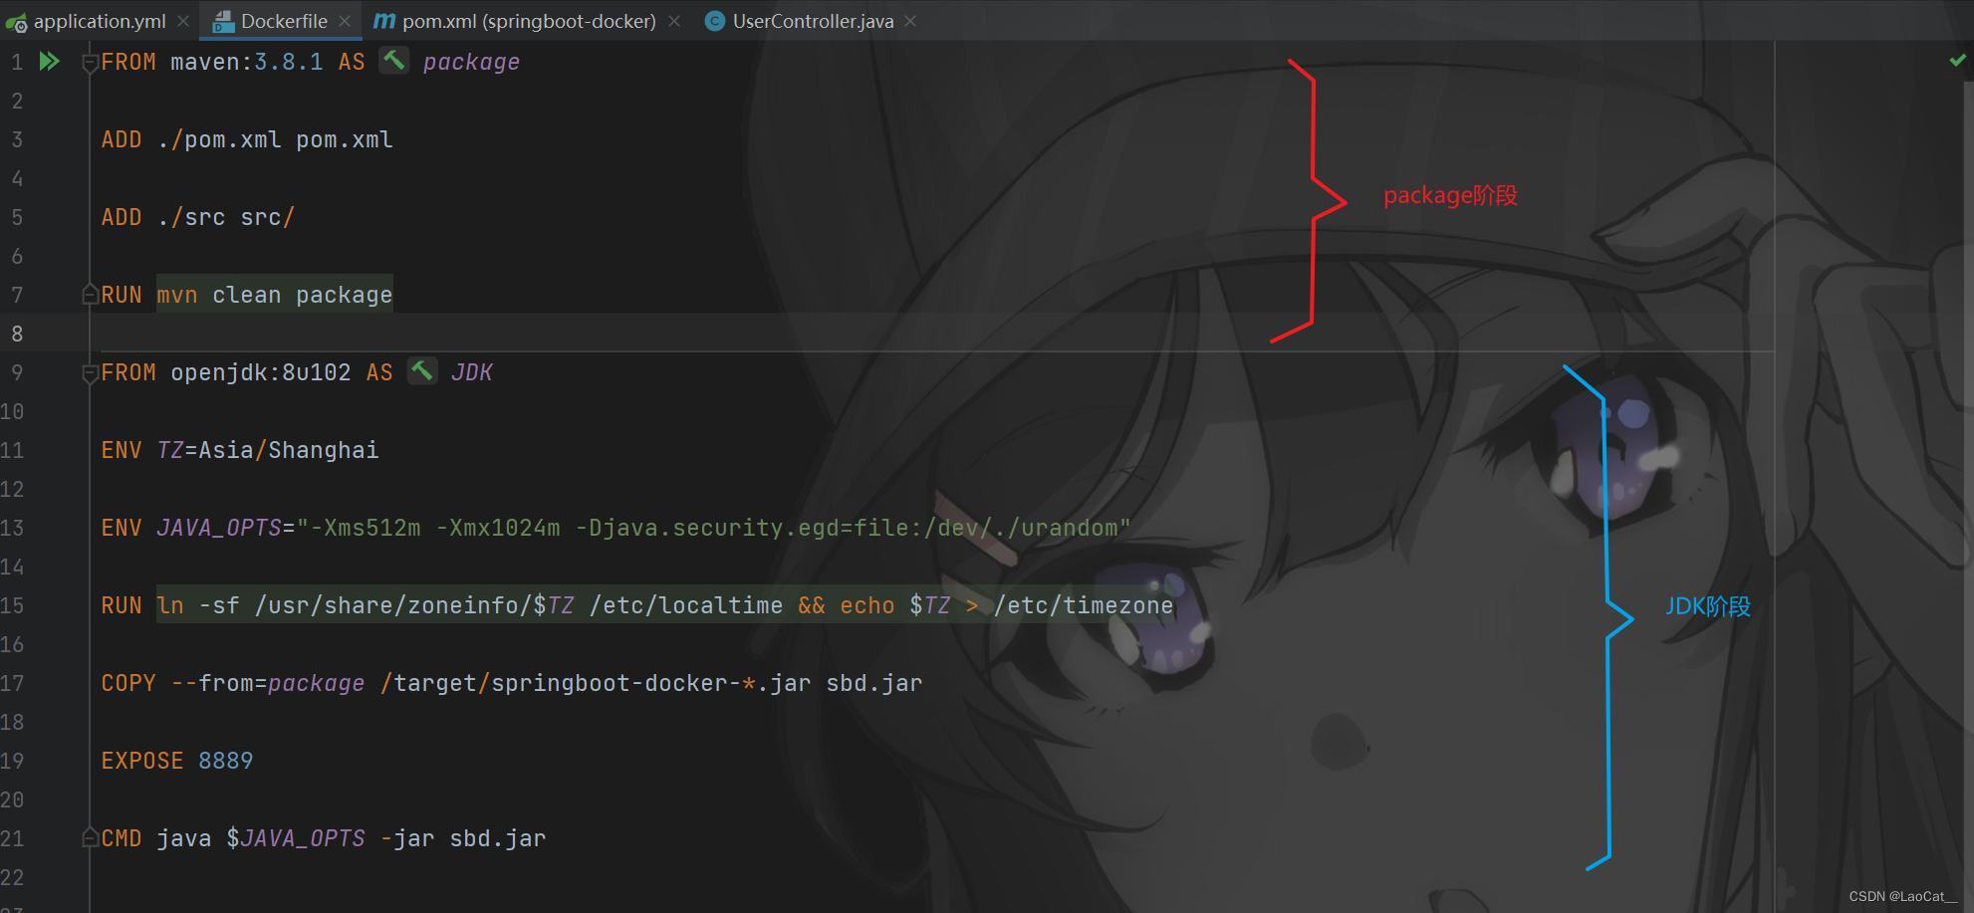Click the JAVA_OPTS string value on line 13
This screenshot has width=1974, height=913.
(713, 528)
